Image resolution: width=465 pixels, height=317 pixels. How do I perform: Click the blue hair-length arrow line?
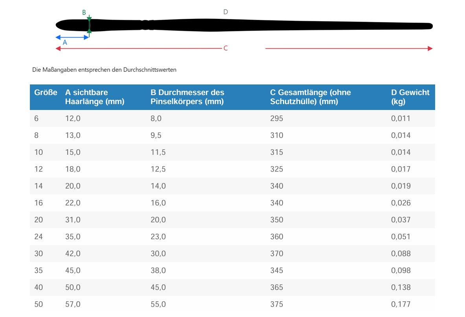[73, 37]
